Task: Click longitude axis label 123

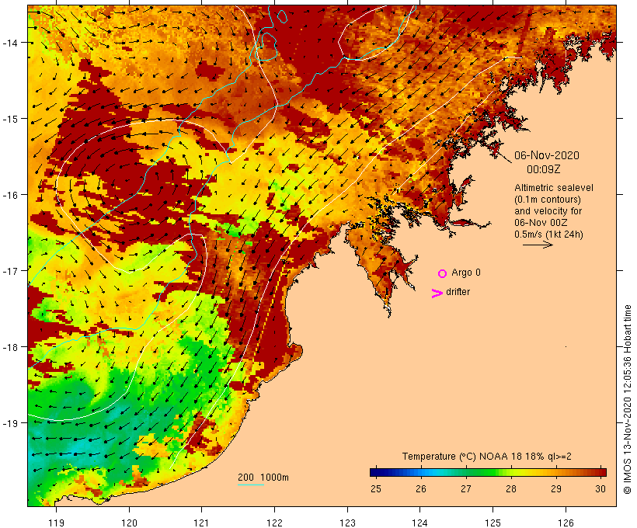Action: click(x=347, y=523)
